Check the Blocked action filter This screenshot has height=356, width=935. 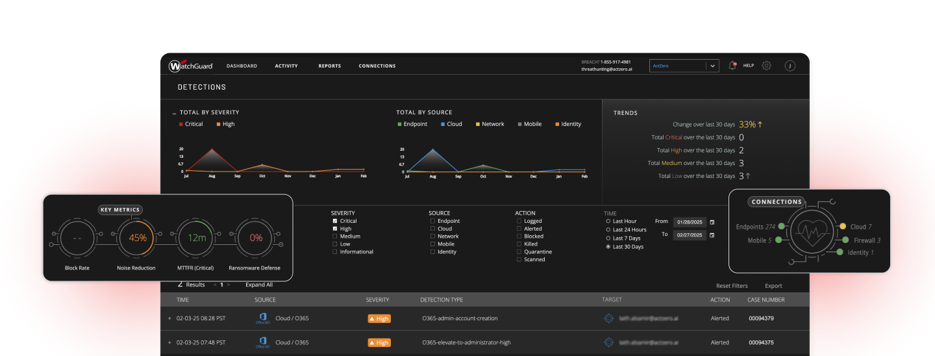[x=519, y=236]
